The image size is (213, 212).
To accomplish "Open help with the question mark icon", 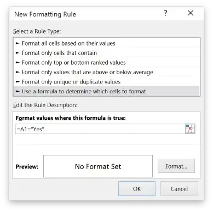I will [165, 13].
